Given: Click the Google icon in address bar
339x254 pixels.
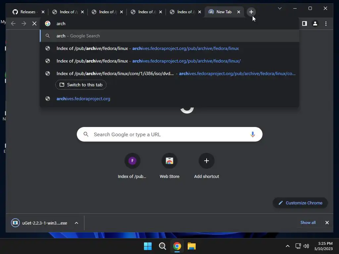Looking at the screenshot, I should point(48,23).
